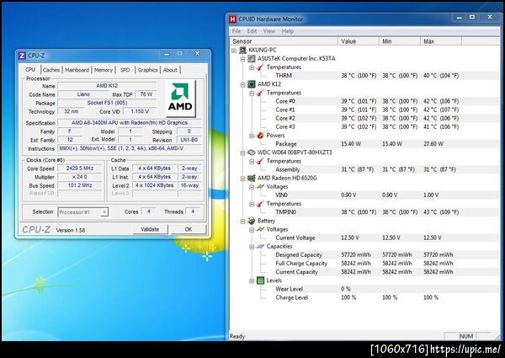Image resolution: width=505 pixels, height=358 pixels.
Task: Click the green Levels icon under Battery
Action: point(260,281)
